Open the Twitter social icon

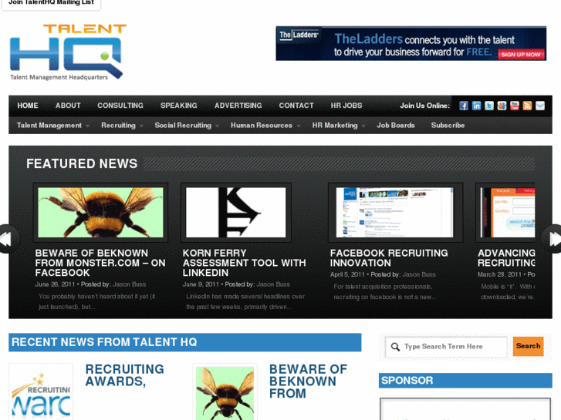489,106
